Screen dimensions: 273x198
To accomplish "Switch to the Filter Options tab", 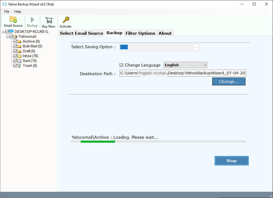I will click(x=140, y=33).
